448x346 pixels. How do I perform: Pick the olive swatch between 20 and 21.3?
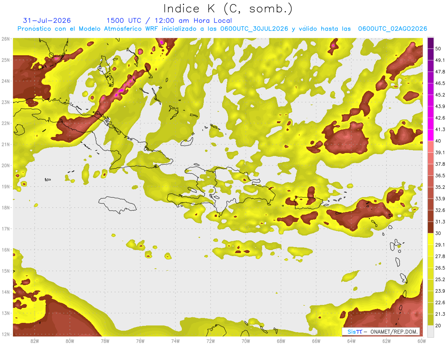point(430,319)
